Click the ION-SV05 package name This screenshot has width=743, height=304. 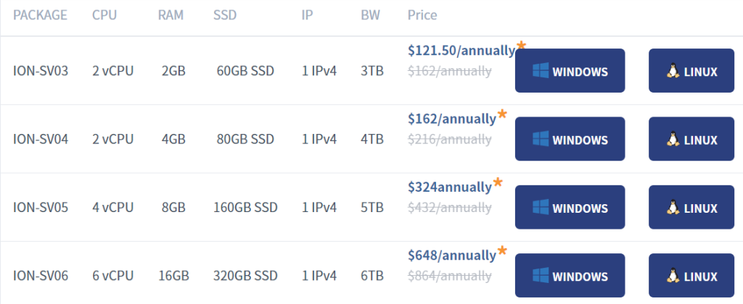(41, 208)
